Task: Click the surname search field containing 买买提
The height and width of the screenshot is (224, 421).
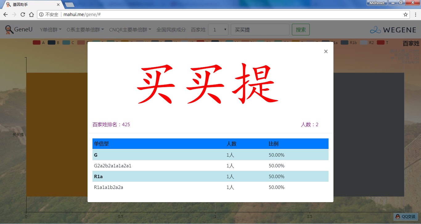Action: (x=260, y=30)
